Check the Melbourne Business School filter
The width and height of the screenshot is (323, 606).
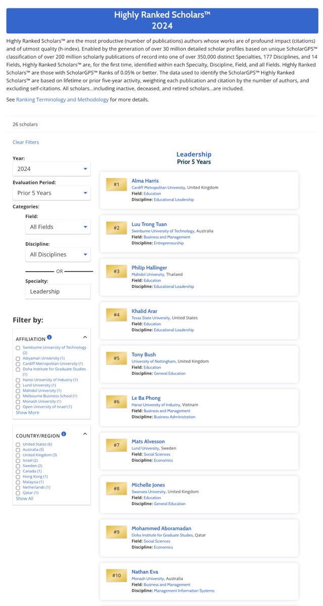click(18, 396)
